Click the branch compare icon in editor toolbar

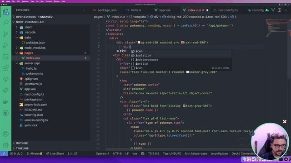click(273, 10)
